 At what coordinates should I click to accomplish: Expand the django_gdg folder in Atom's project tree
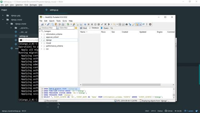point(3,15)
